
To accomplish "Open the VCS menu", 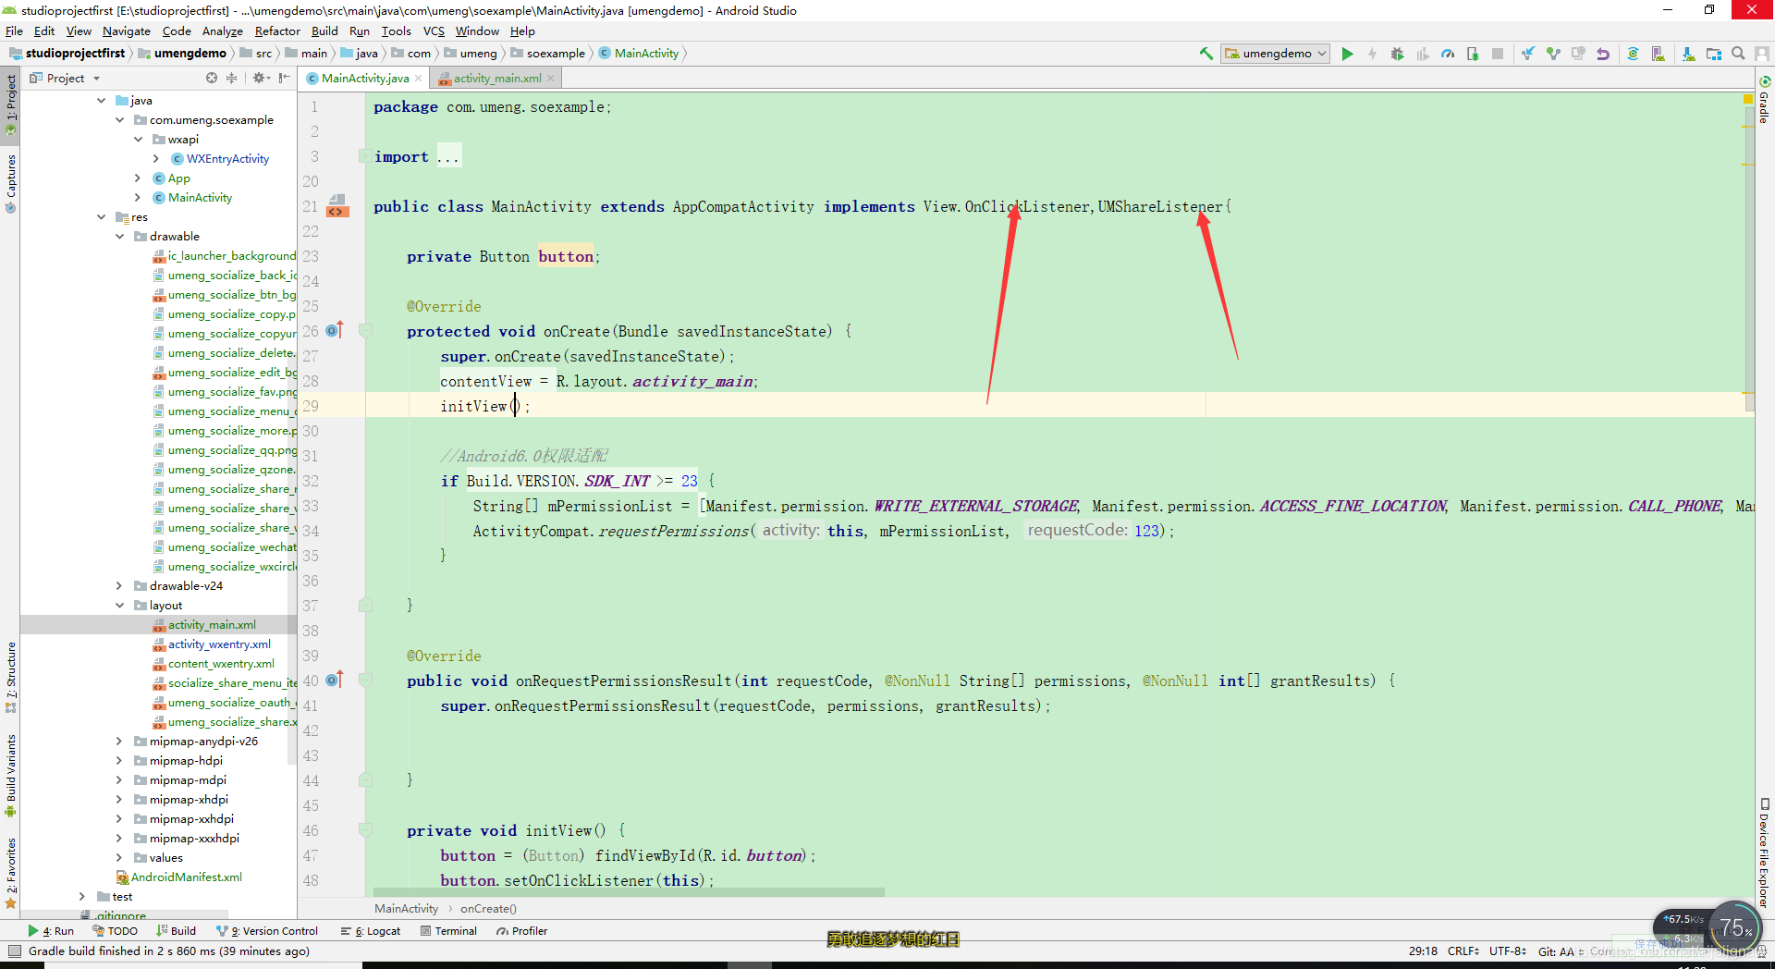I will (x=434, y=31).
